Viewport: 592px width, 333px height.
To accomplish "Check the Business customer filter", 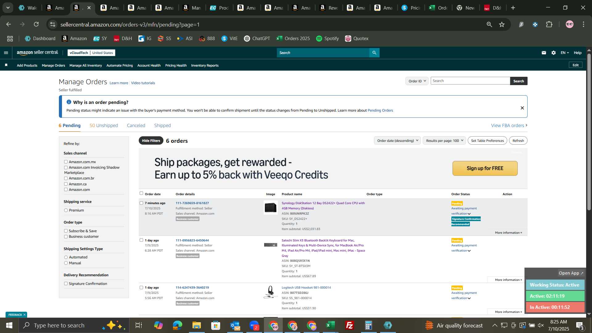I will pos(66,236).
